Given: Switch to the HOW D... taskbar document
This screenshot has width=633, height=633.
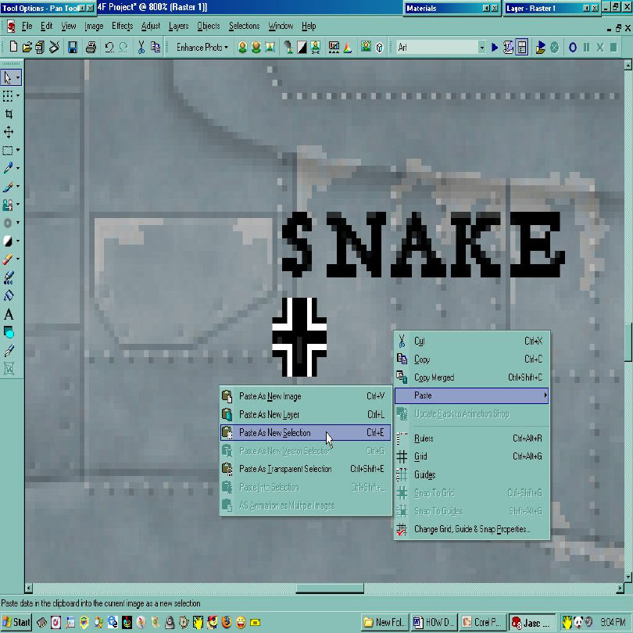Looking at the screenshot, I should (x=434, y=622).
